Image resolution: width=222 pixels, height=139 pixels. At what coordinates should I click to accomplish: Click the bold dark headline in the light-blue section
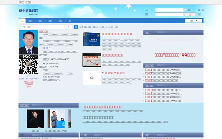point(98,117)
